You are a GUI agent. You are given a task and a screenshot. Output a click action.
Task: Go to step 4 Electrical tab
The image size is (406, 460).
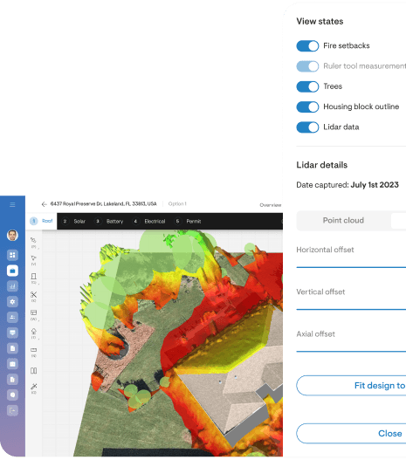tap(149, 221)
